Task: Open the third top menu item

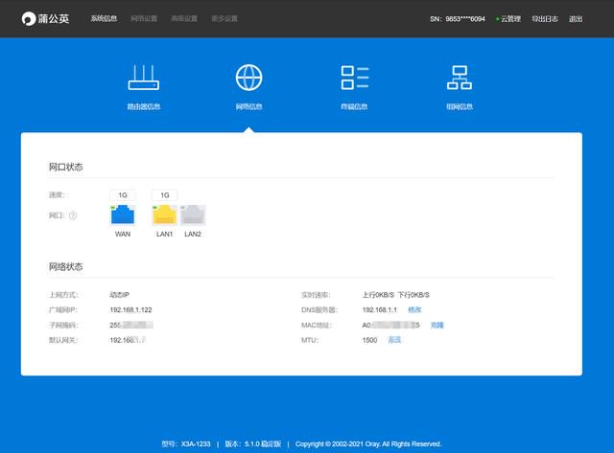Action: tap(184, 18)
